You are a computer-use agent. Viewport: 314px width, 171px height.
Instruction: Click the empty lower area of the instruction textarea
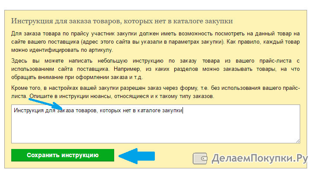[156, 130]
